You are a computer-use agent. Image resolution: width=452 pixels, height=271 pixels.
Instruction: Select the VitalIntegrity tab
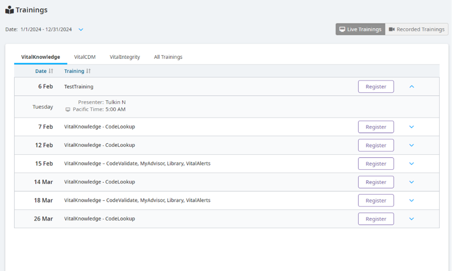[x=125, y=57]
